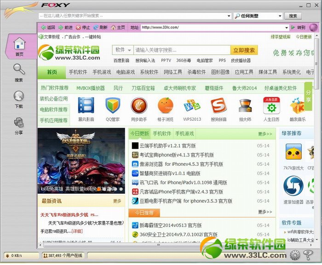The width and height of the screenshot is (322, 265).
Task: Open the 任何类型 file type dropdown
Action: [258, 16]
